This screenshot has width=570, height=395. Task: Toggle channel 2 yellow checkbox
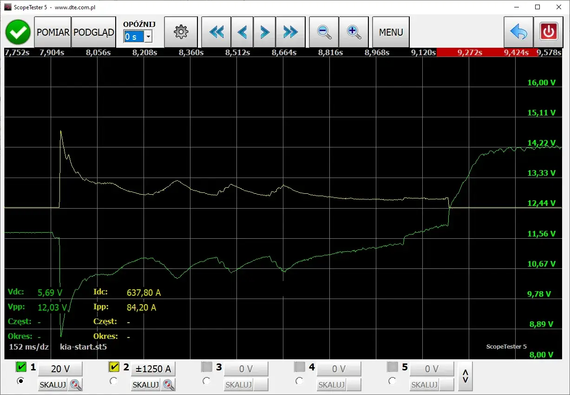(114, 367)
